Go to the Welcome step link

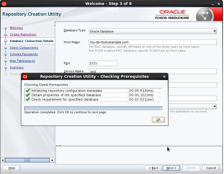[x=17, y=28]
